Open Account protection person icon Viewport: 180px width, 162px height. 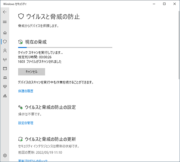(x=5, y=51)
